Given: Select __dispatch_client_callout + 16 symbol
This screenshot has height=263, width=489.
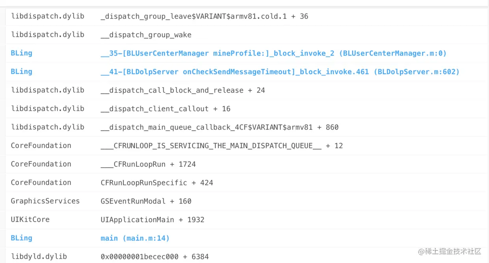Looking at the screenshot, I should (165, 109).
